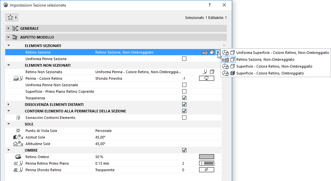Click the scroll up arrow of settings list
Image resolution: width=331 pixels, height=181 pixels.
(224, 45)
